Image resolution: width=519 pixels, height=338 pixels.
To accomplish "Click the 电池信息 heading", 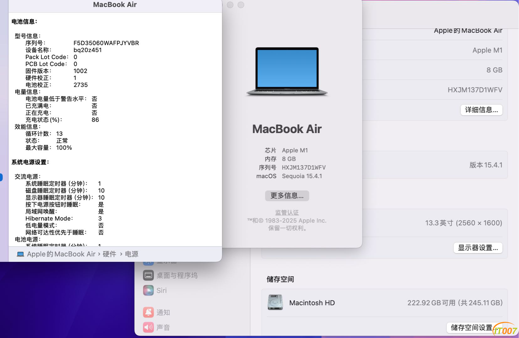I will coord(24,22).
